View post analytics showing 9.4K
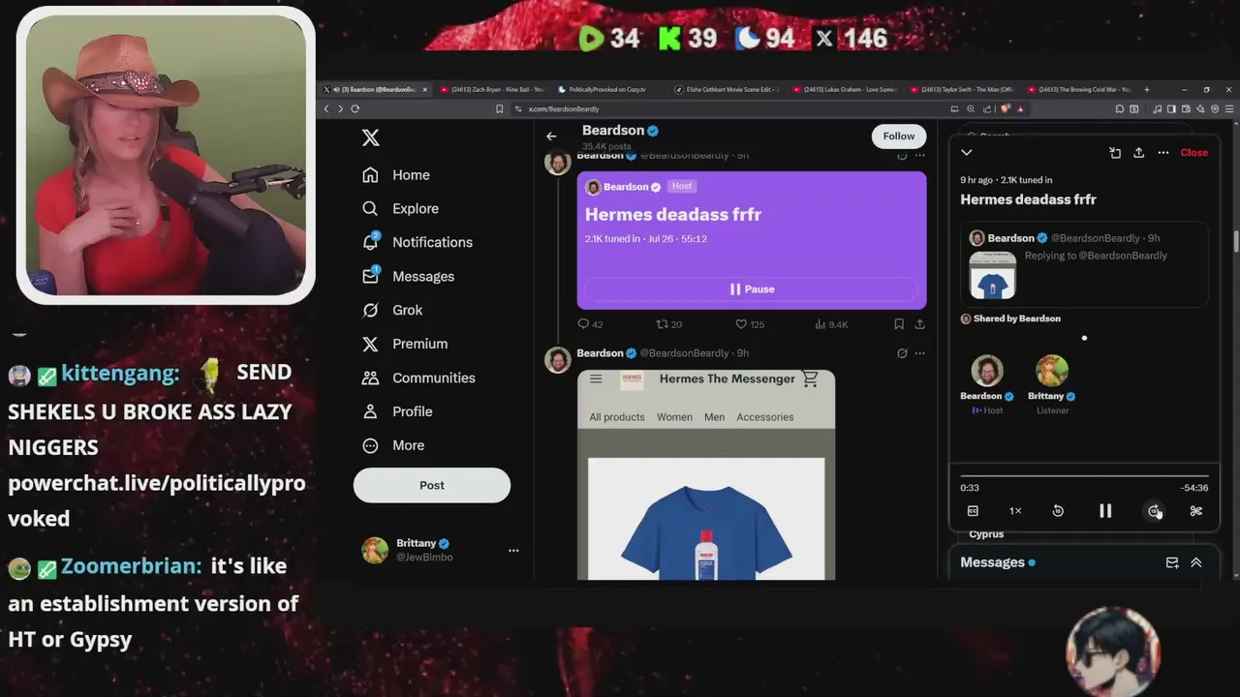Screen dimensions: 1240x697 pos(832,324)
